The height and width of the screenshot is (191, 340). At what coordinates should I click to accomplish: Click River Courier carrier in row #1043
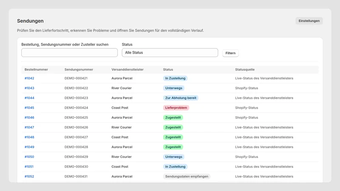(122, 88)
